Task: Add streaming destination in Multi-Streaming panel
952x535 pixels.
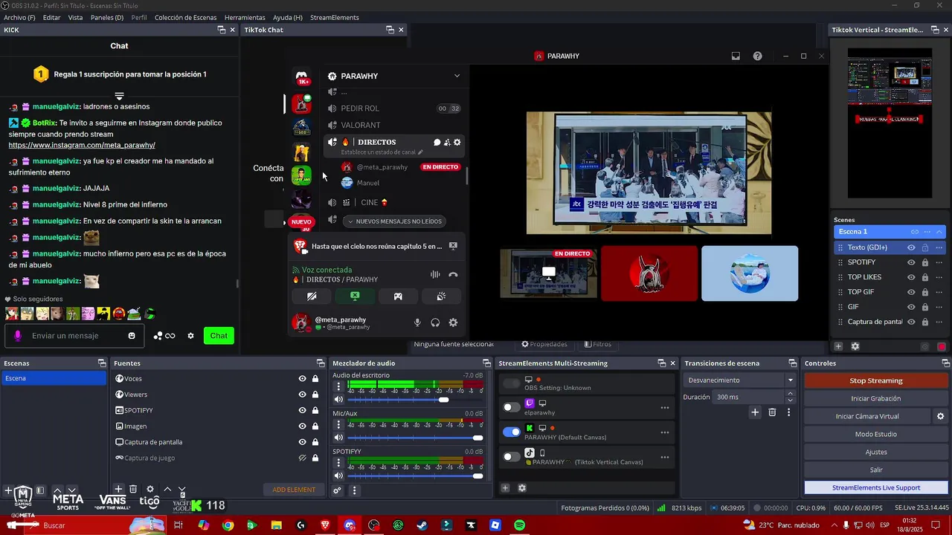Action: pos(505,488)
